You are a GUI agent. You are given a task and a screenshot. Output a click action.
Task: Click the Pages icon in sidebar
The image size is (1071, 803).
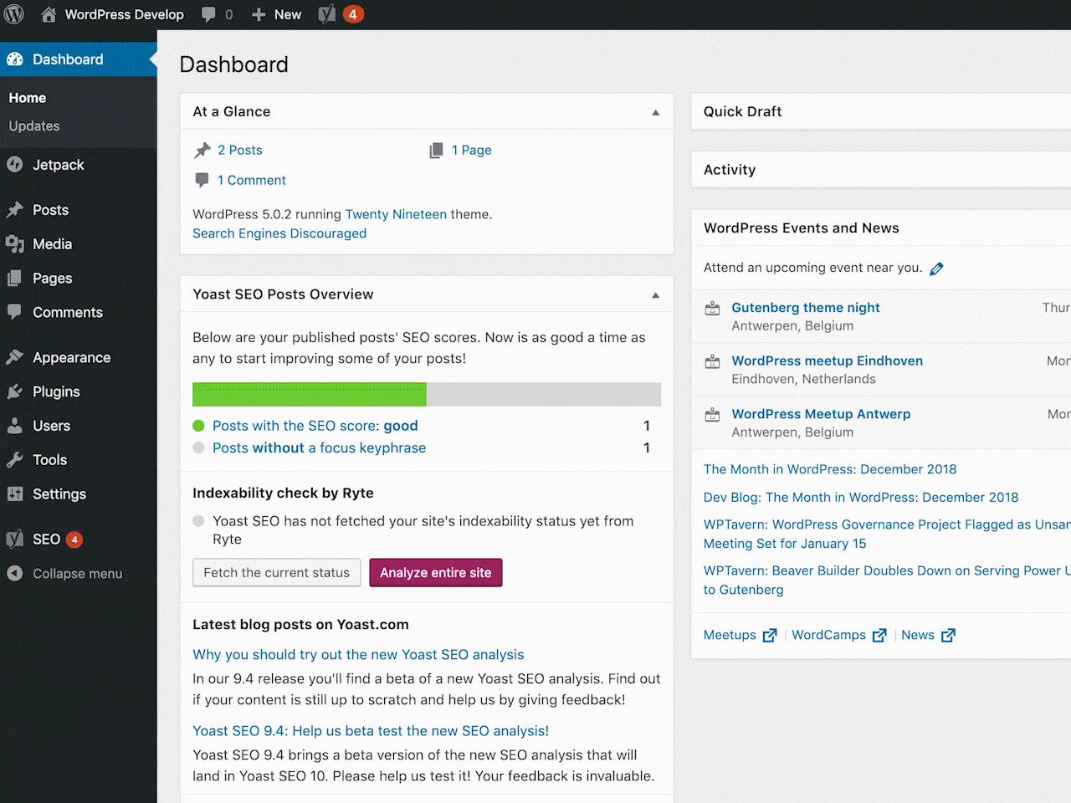pyautogui.click(x=15, y=279)
